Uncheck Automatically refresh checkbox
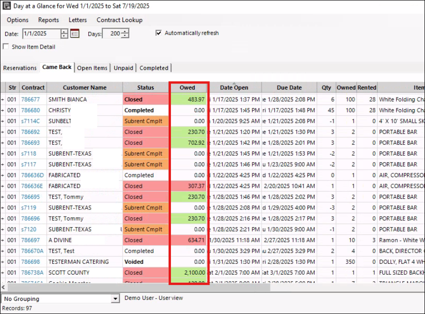Screen dimensions: 425x314 (x=159, y=33)
